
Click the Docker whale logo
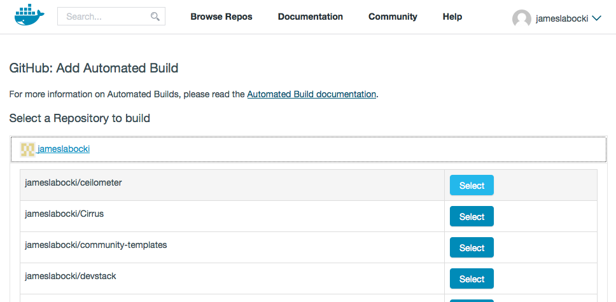(x=29, y=16)
